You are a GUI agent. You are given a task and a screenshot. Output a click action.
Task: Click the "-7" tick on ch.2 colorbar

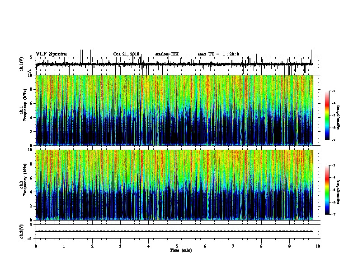pyautogui.click(x=334, y=214)
